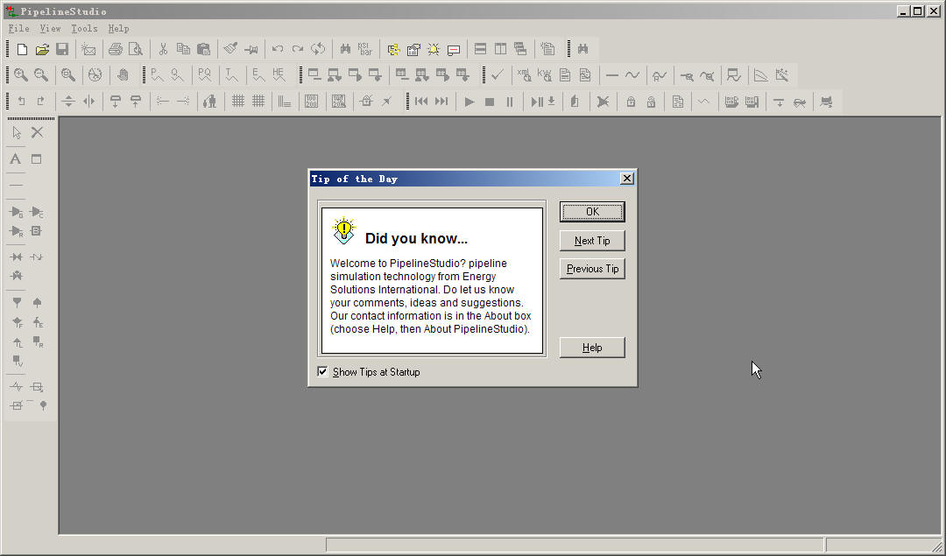
Task: Click the Print icon
Action: tap(116, 49)
